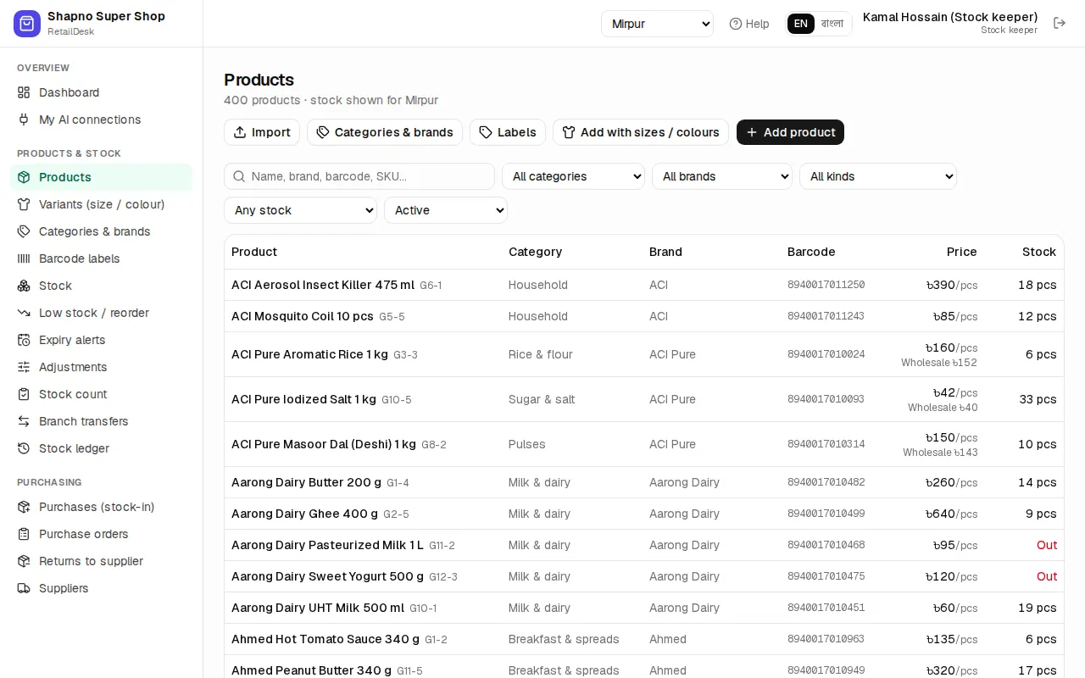Click the Purchase orders clipboard icon
The image size is (1085, 678).
point(24,534)
